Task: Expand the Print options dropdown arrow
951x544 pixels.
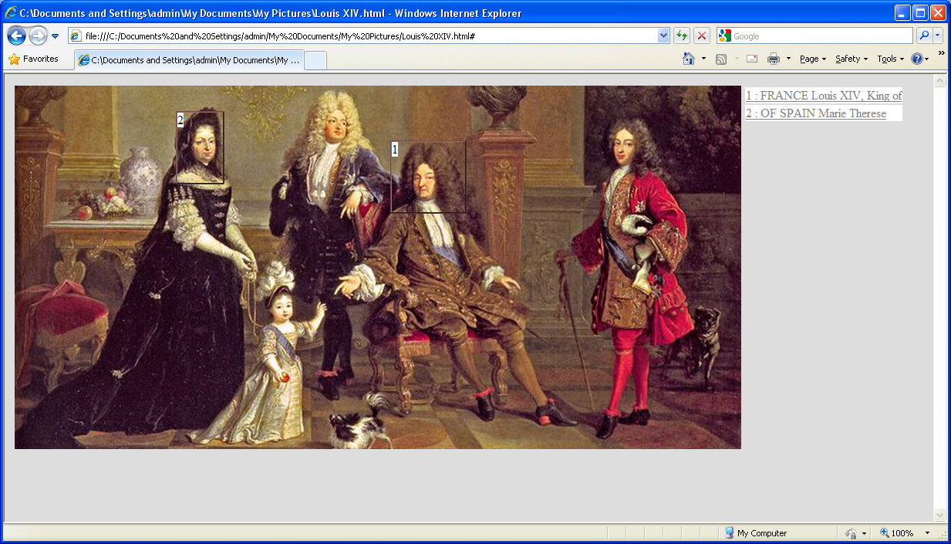Action: [788, 59]
